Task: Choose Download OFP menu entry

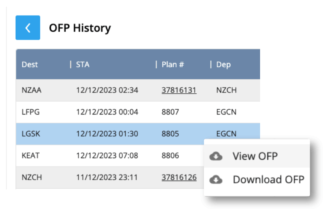Action: [x=268, y=179]
